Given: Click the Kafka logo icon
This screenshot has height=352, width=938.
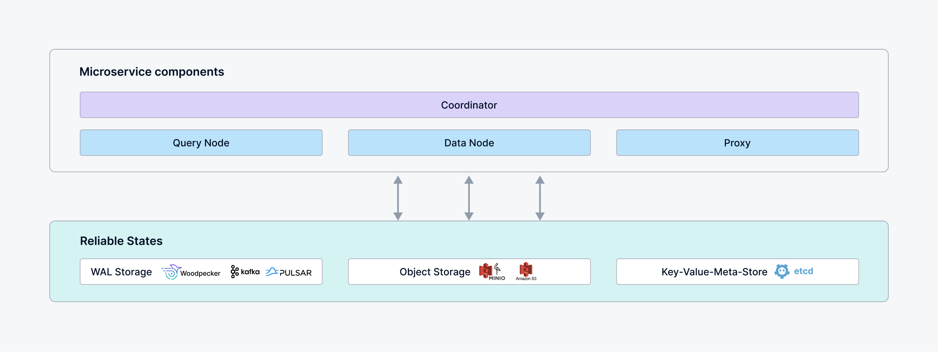Looking at the screenshot, I should click(234, 271).
